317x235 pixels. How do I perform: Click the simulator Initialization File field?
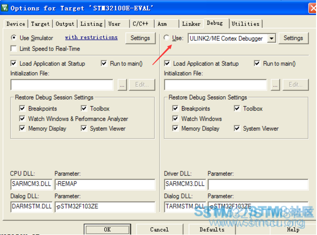point(62,85)
